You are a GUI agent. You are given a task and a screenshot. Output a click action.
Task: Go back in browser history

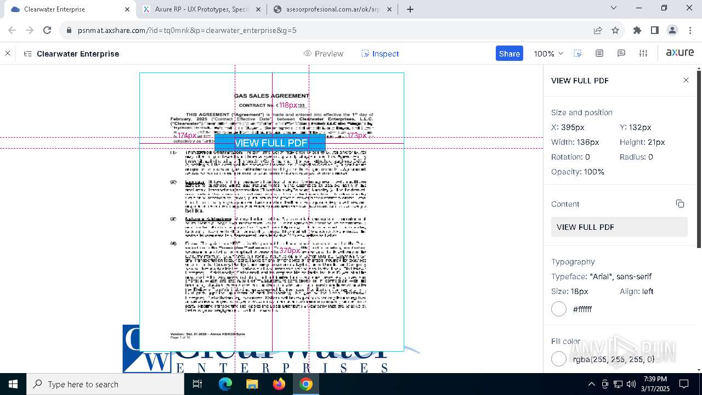[12, 30]
